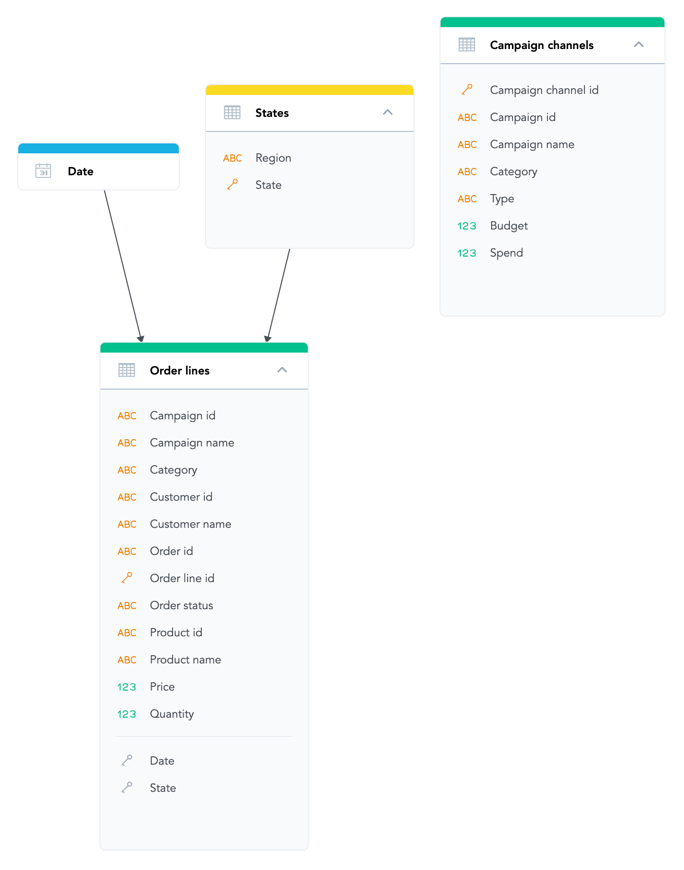Click the States table icon
Screen dimensions: 684x870
[x=232, y=113]
